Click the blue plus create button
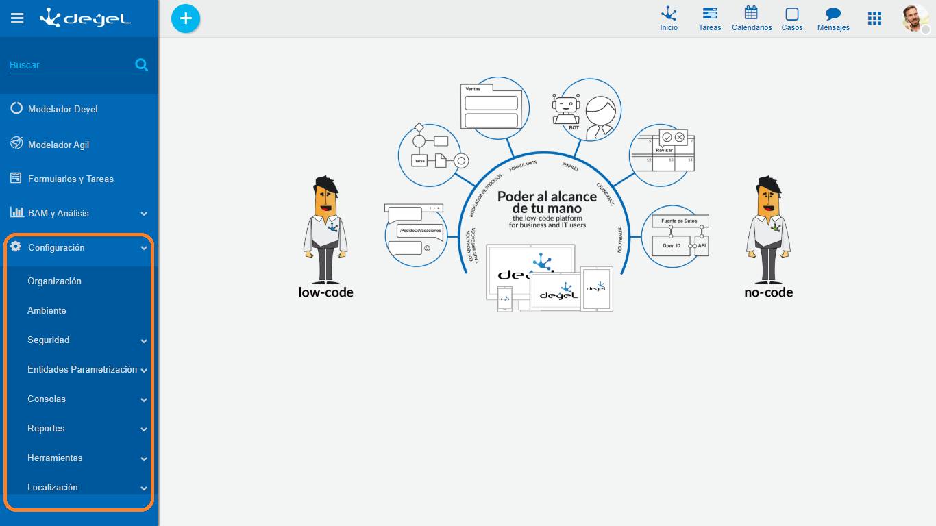Screen dimensions: 936x526 (x=186, y=18)
